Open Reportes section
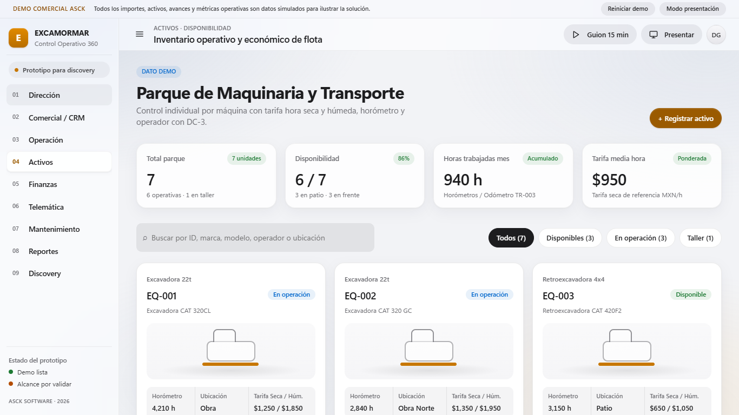739x415 pixels. [60, 251]
